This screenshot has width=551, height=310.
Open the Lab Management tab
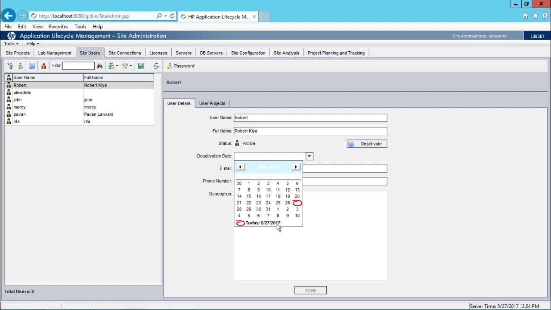click(x=55, y=53)
